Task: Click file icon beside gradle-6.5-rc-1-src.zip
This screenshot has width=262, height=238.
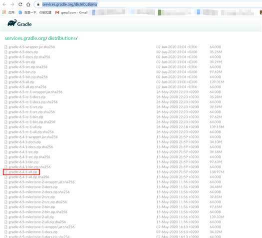Action: (6, 107)
